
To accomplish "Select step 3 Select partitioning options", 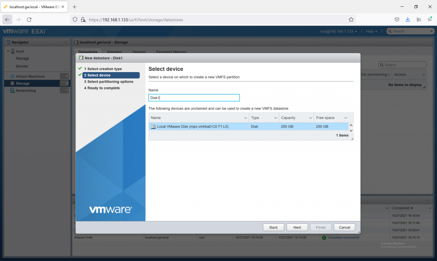I will point(109,81).
